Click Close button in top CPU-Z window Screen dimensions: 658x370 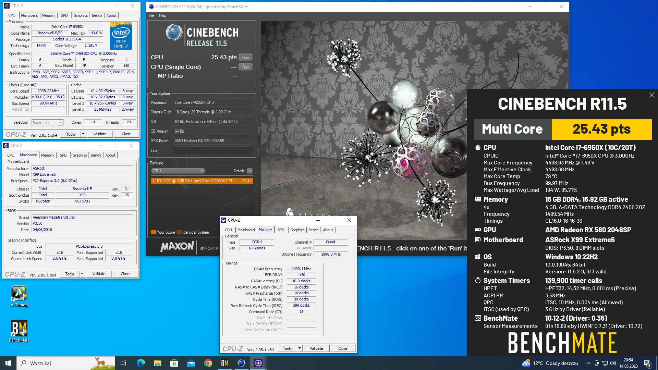coord(126,134)
